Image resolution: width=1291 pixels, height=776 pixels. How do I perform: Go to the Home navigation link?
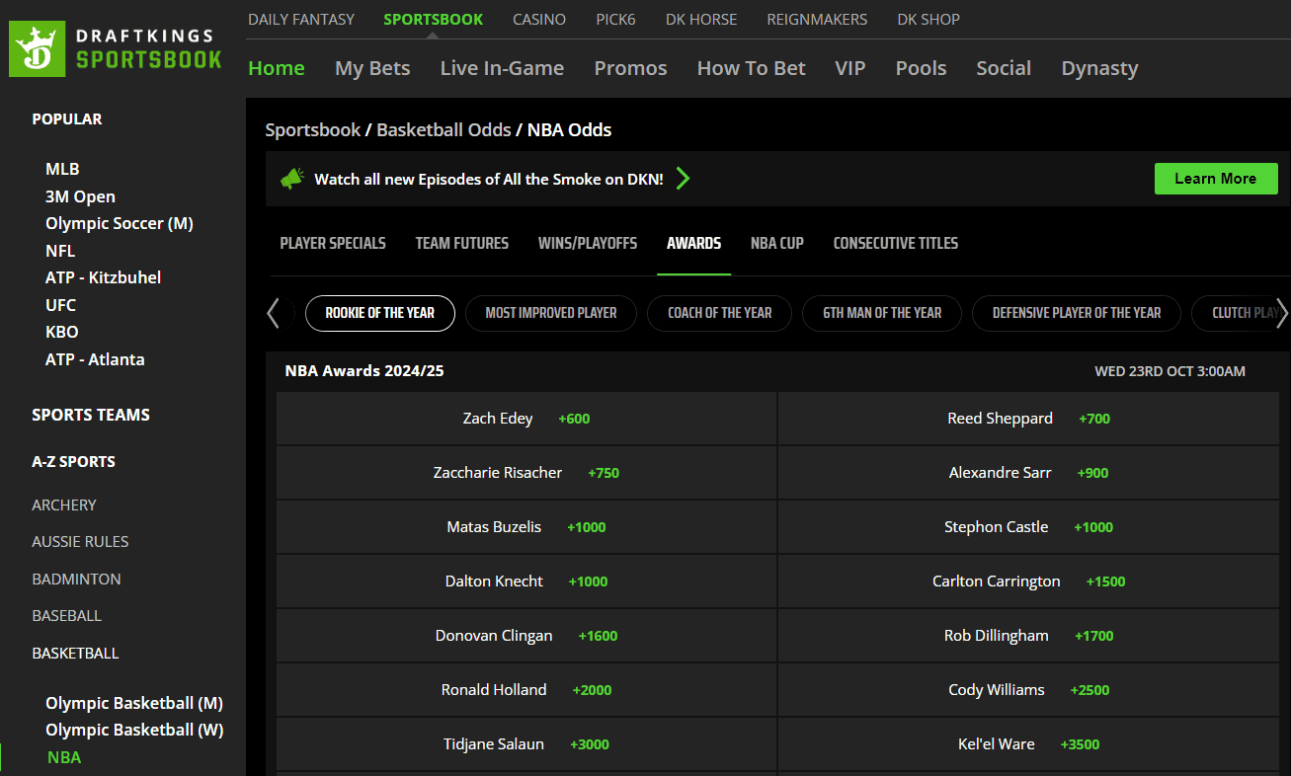[x=277, y=68]
